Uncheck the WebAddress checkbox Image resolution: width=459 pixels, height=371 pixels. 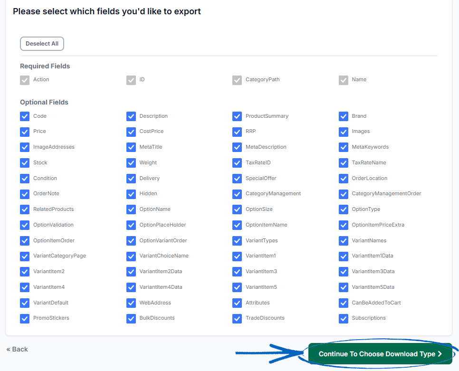[131, 303]
